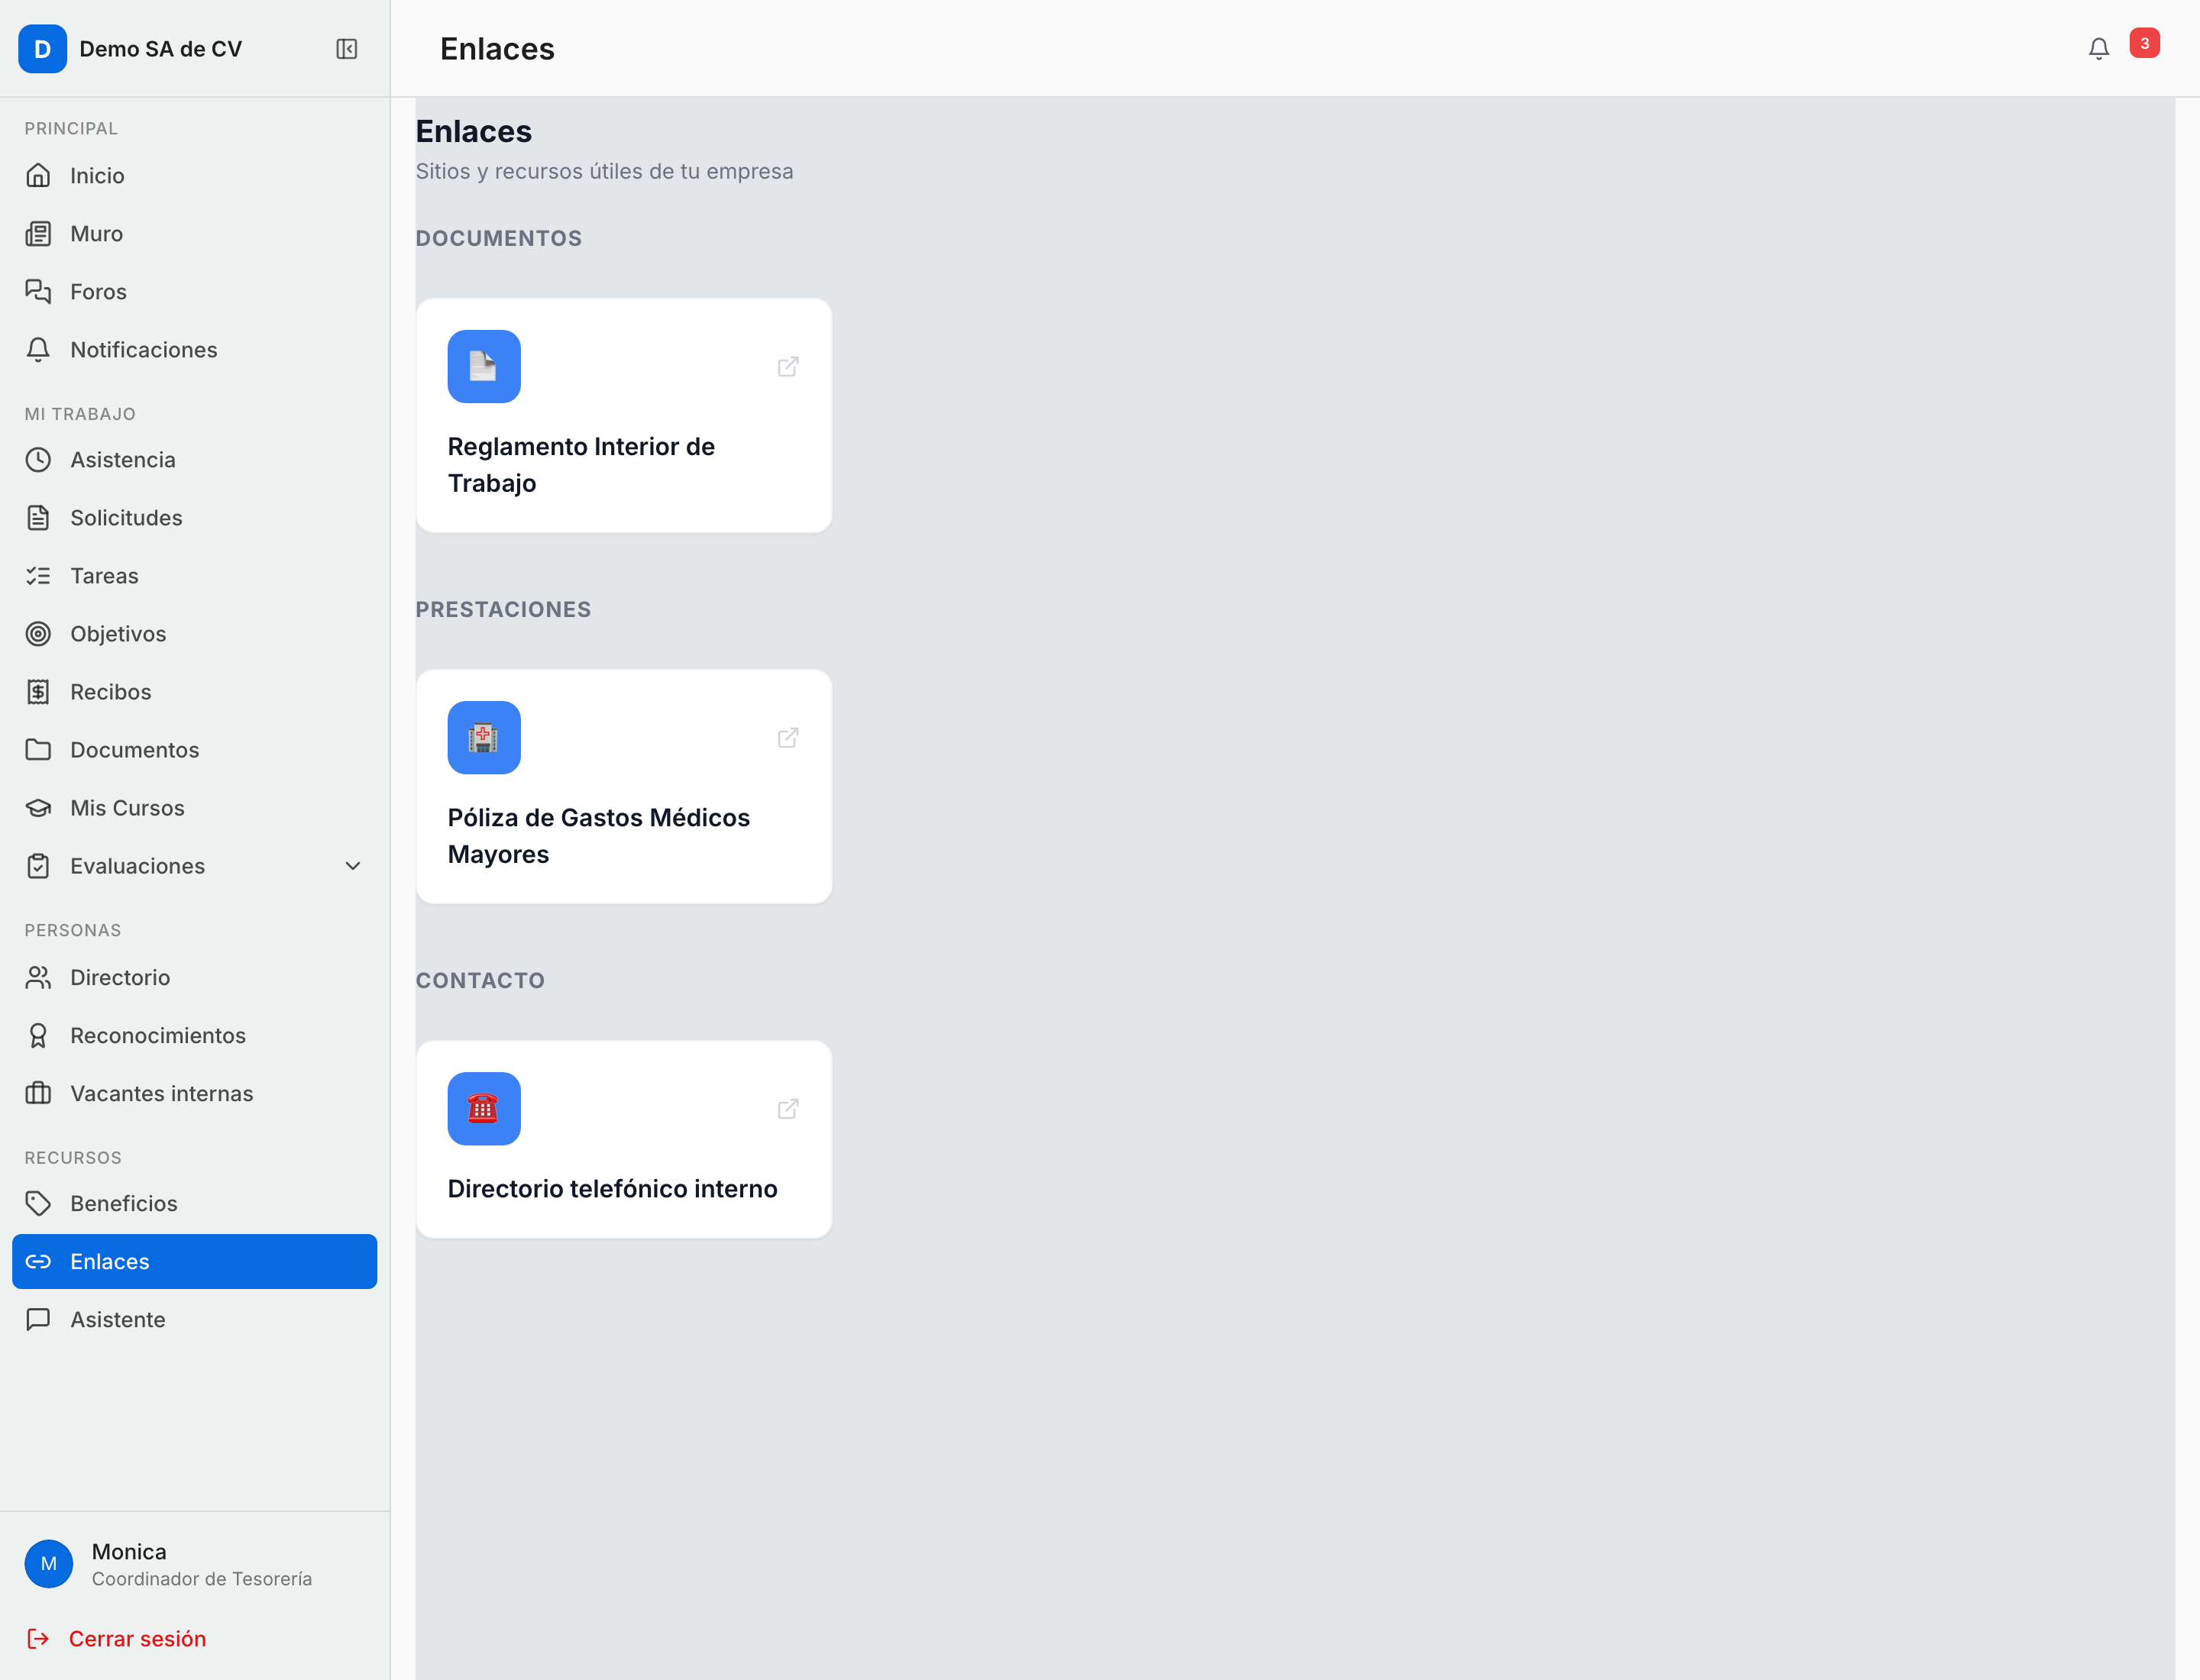The image size is (2200, 1680).
Task: Click the hospital icon on Póliza card
Action: click(484, 738)
